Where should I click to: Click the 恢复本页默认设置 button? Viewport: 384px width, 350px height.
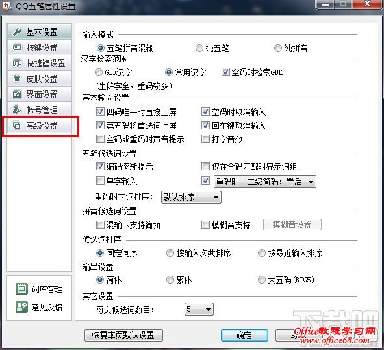point(123,335)
